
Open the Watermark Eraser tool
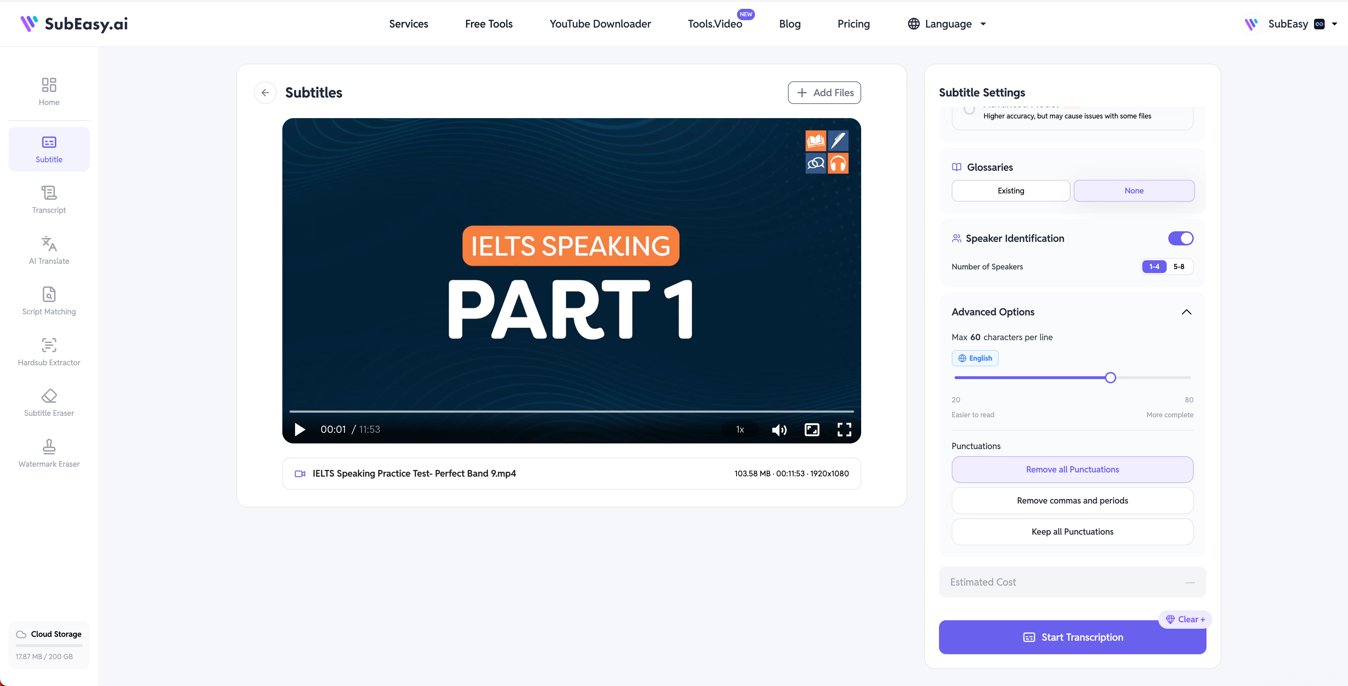[49, 454]
